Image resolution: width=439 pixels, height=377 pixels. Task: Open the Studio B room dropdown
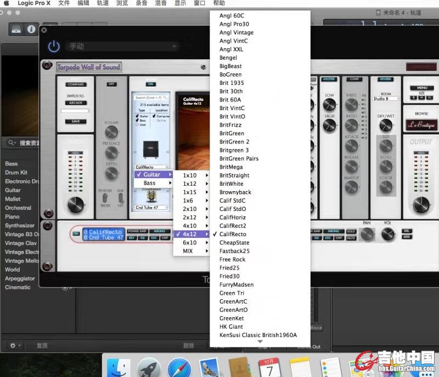coord(386,99)
